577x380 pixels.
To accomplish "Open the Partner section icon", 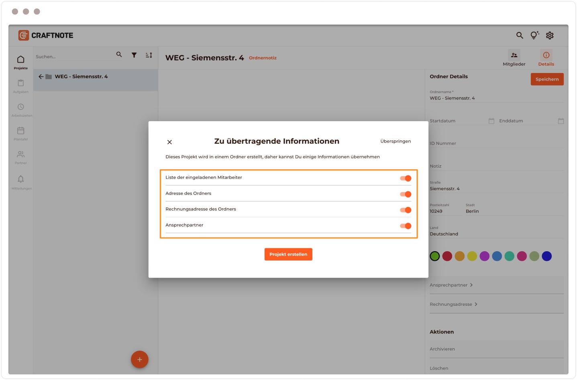I will point(21,154).
